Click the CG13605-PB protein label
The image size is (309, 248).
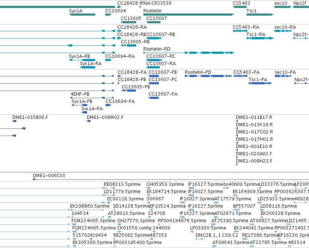tap(136, 87)
